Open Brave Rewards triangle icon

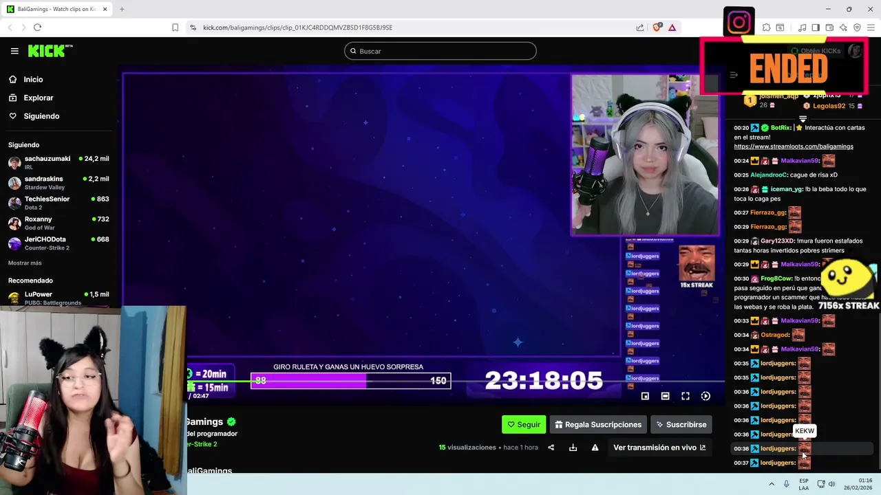click(672, 27)
